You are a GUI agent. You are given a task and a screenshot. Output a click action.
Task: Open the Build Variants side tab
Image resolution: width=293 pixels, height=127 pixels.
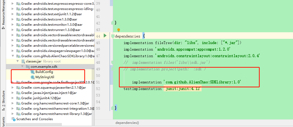pos(3,122)
